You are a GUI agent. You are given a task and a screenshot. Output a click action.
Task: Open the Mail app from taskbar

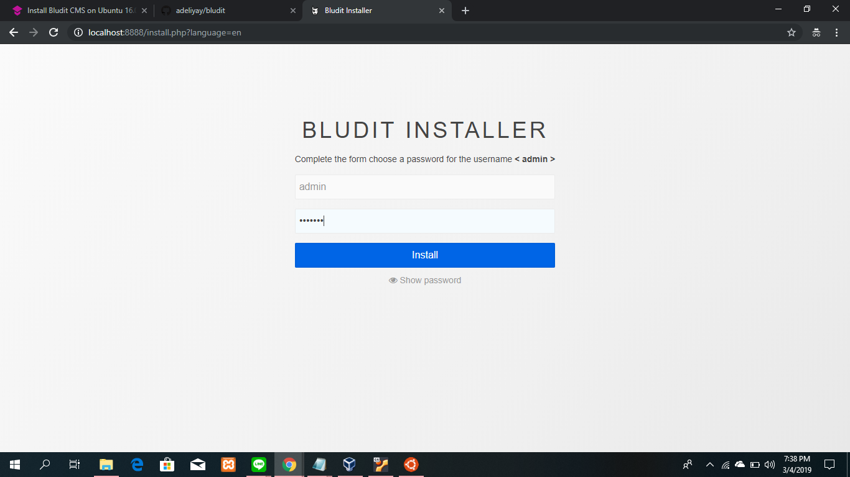[198, 465]
